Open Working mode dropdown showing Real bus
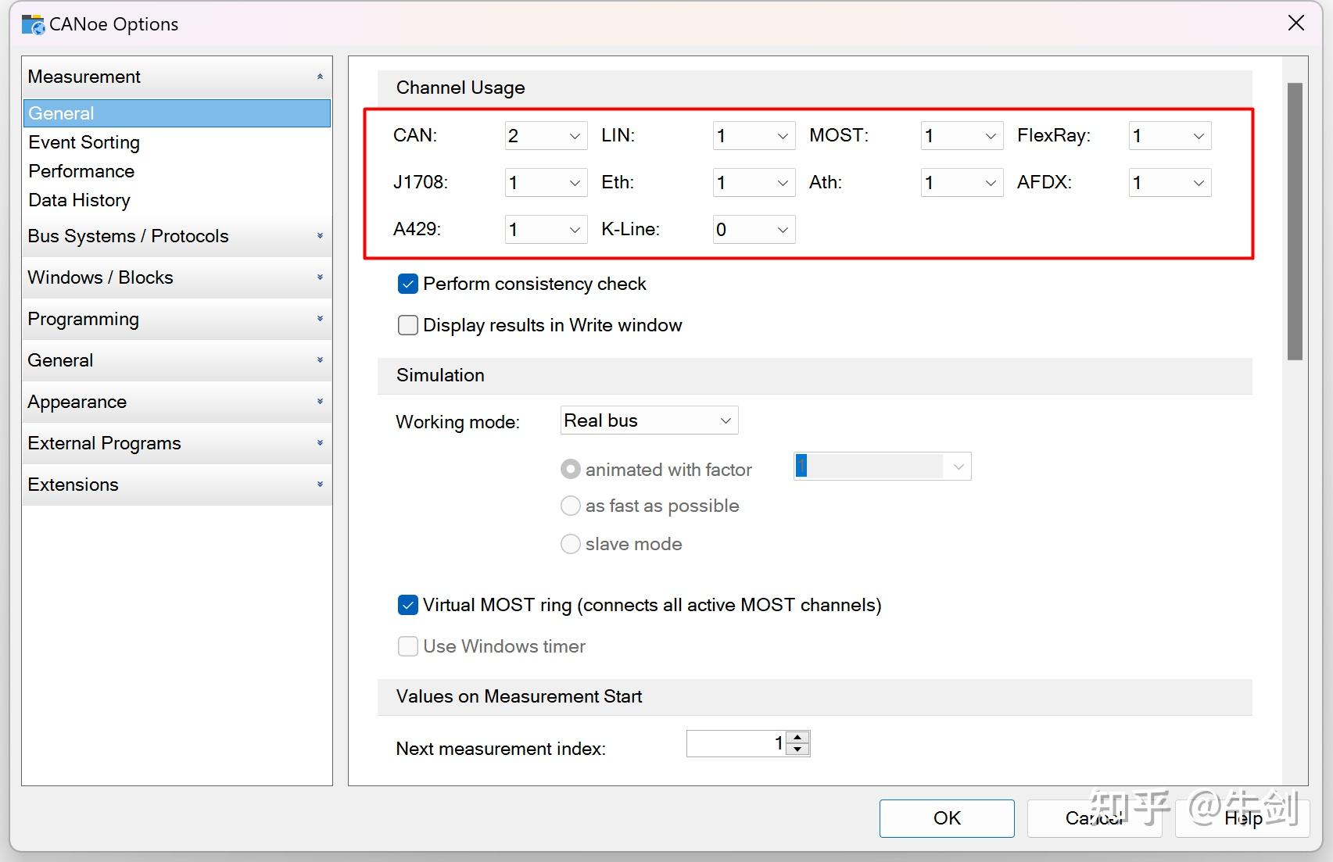Screen dimensions: 1333x862 649,420
